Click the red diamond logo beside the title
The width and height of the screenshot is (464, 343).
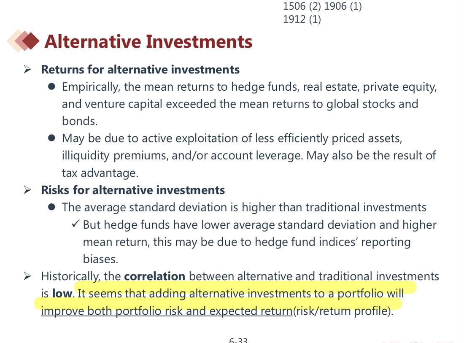click(x=23, y=41)
